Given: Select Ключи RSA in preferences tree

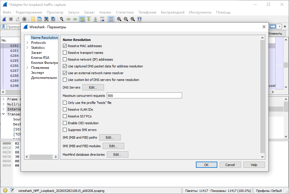Looking at the screenshot, I should point(40,58).
